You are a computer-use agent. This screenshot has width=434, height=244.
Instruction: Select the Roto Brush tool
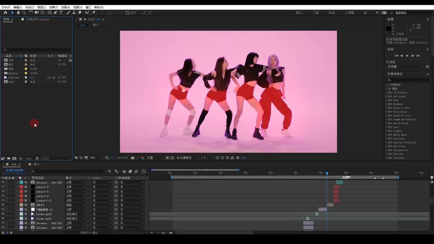[87, 13]
